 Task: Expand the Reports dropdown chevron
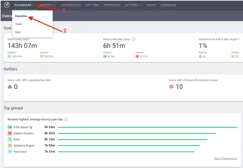tap(55, 5)
